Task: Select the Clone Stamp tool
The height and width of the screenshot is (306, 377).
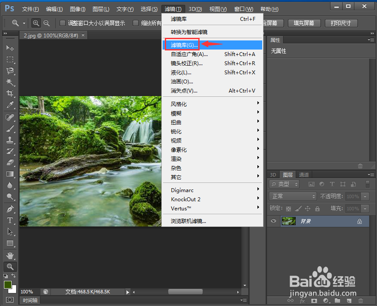Action: (x=10, y=140)
